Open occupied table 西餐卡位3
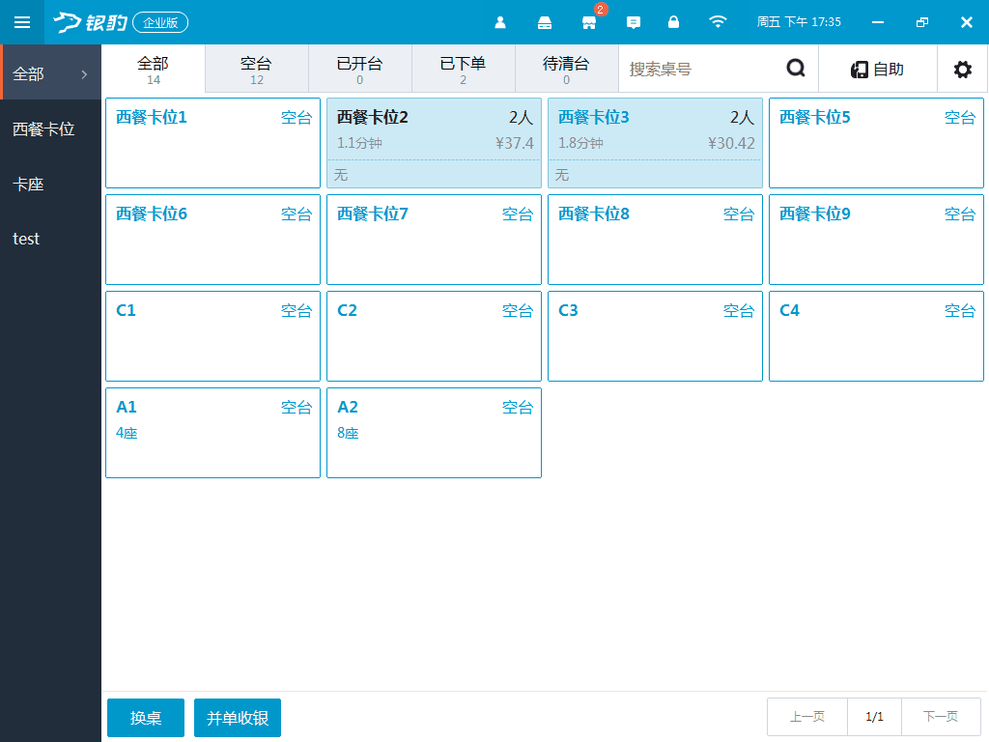The width and height of the screenshot is (989, 742). pyautogui.click(x=656, y=143)
